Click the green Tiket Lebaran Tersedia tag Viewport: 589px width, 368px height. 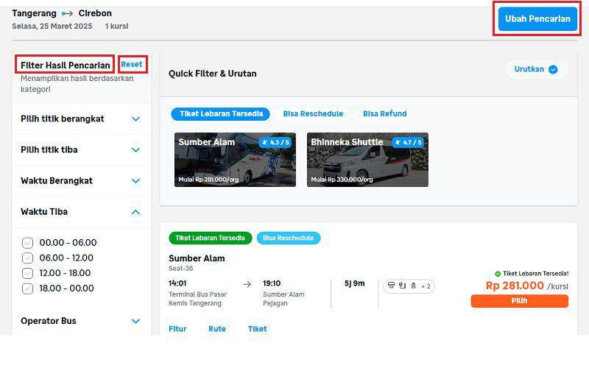pyautogui.click(x=211, y=238)
